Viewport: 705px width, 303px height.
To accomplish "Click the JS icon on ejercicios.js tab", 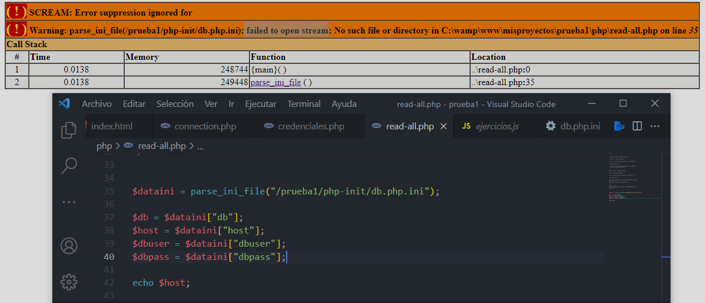I will [467, 126].
